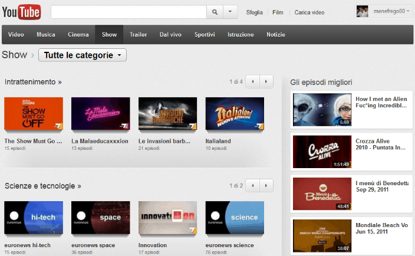Switch to the Cinema tab
This screenshot has width=415, height=256.
[78, 35]
